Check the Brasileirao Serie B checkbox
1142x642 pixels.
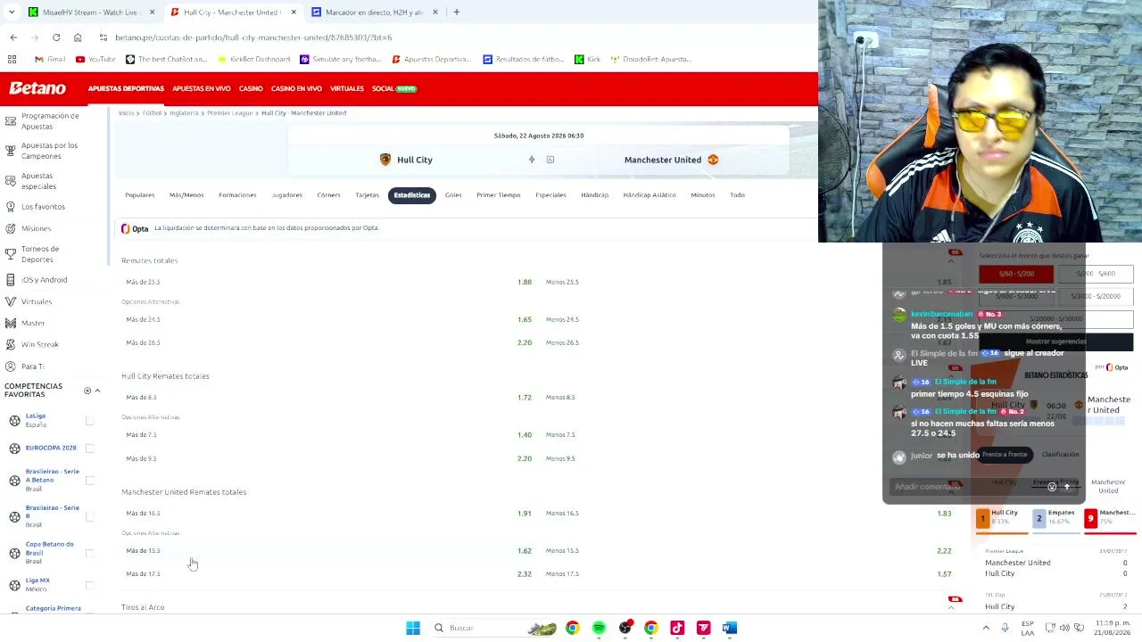pyautogui.click(x=89, y=516)
